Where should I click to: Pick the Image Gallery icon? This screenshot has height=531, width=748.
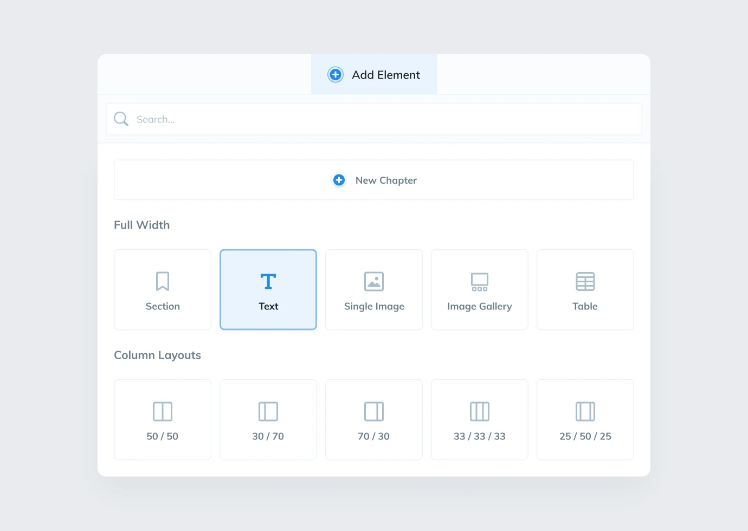[x=480, y=281]
